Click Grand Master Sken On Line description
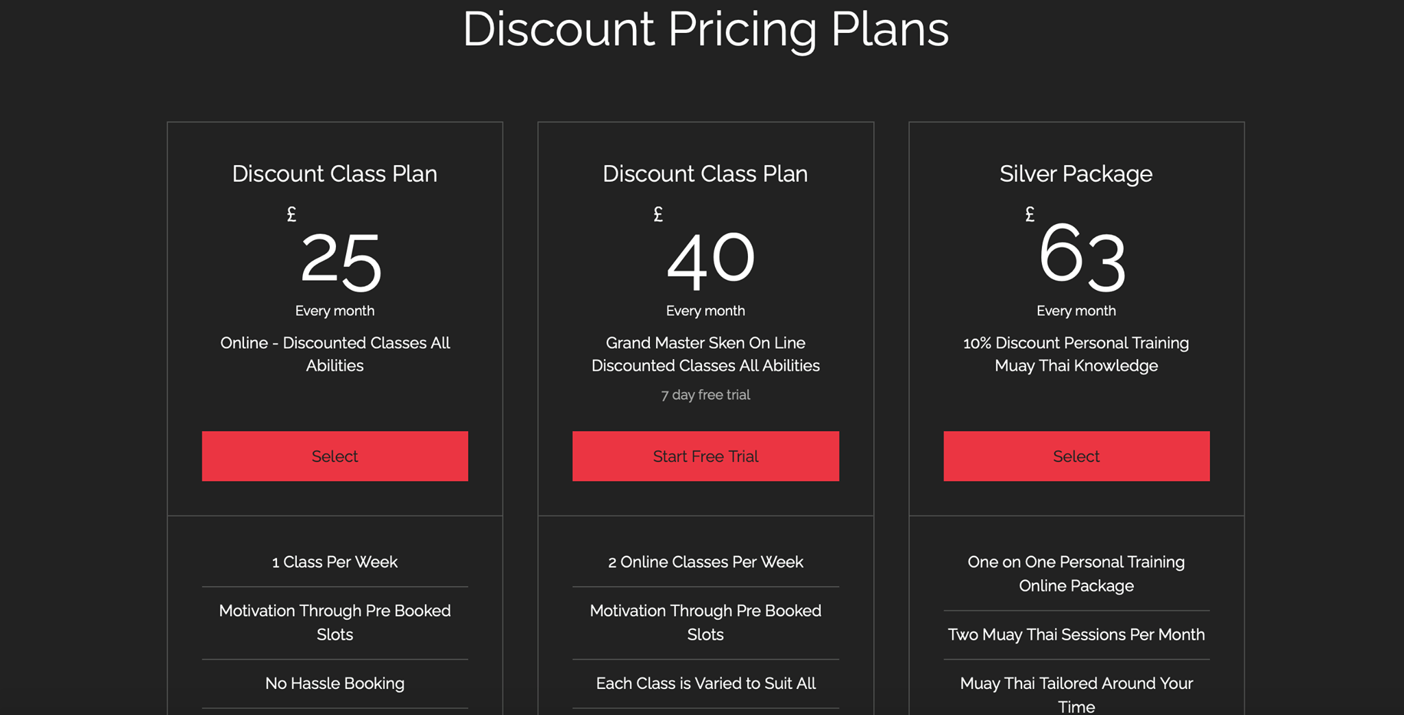The image size is (1404, 715). 705,354
